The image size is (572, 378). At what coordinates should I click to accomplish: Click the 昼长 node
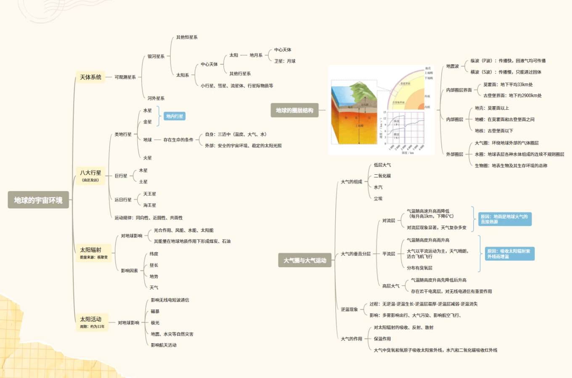154,265
